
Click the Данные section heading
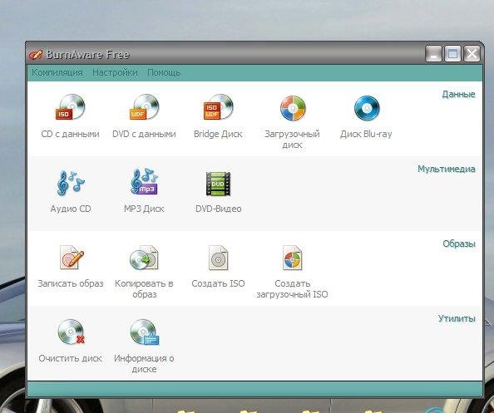[458, 94]
